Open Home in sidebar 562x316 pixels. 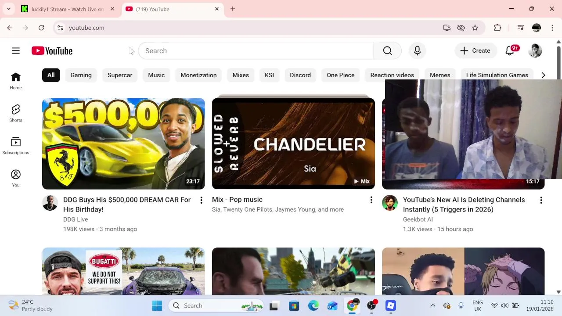click(x=16, y=81)
